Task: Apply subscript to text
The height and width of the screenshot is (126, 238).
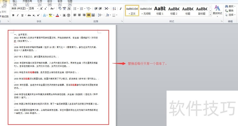Action: (33, 15)
